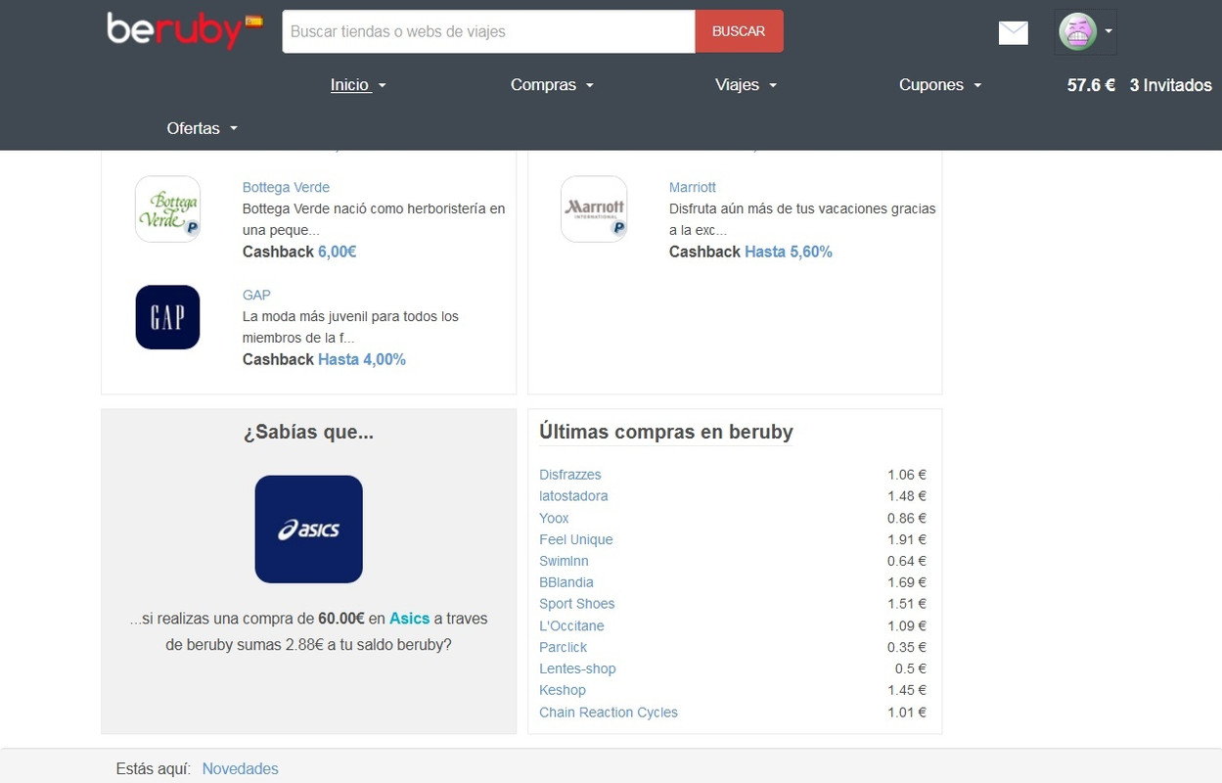Open L'Occitane in latest purchases
Image resolution: width=1222 pixels, height=783 pixels.
coord(571,625)
